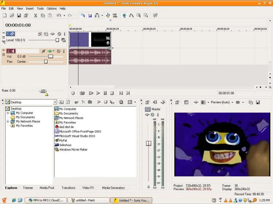Select the Zoom Edit tool magnifier
The height and width of the screenshot is (204, 273).
point(146,15)
